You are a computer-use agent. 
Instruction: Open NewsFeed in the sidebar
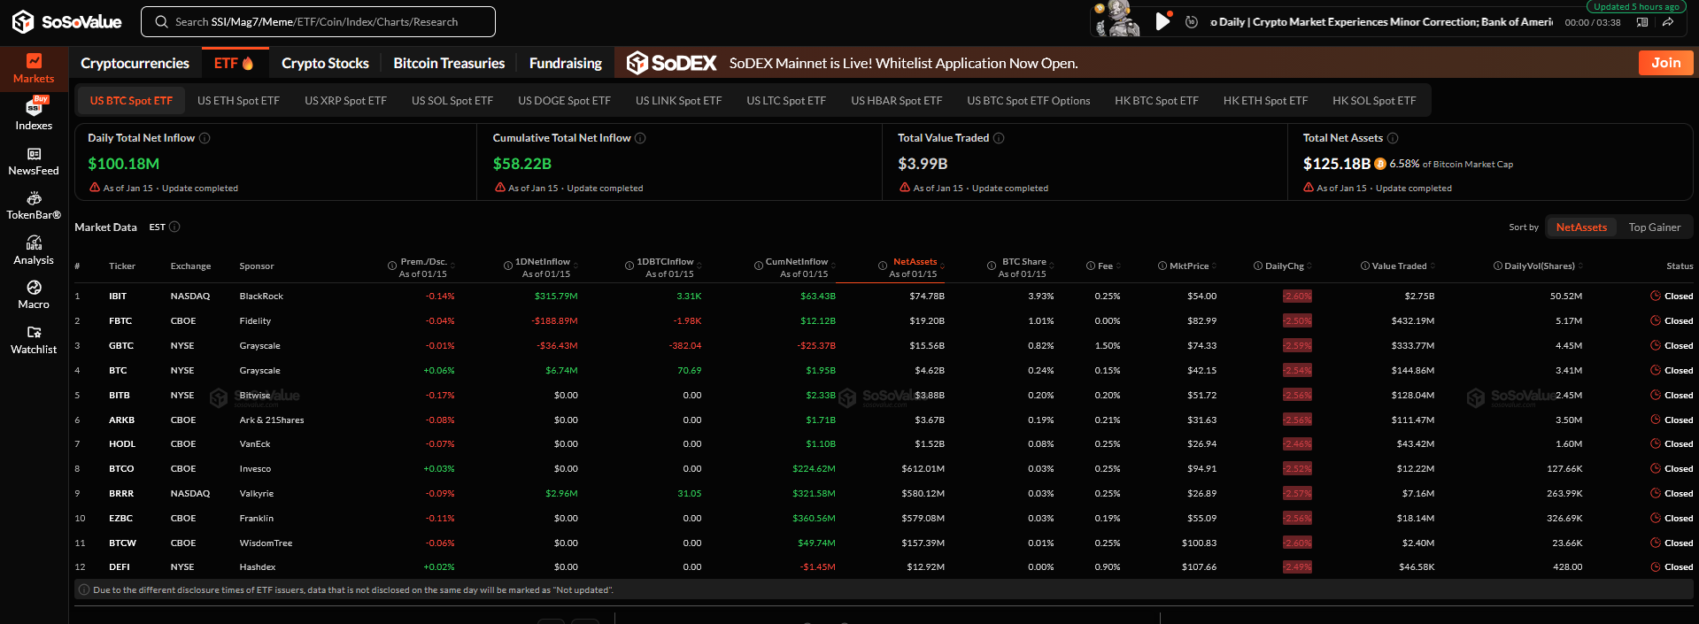coord(34,161)
